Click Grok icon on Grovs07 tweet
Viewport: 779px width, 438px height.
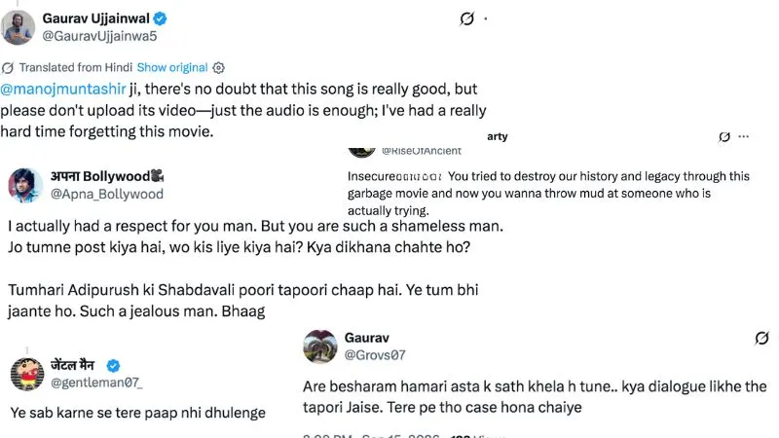point(761,338)
